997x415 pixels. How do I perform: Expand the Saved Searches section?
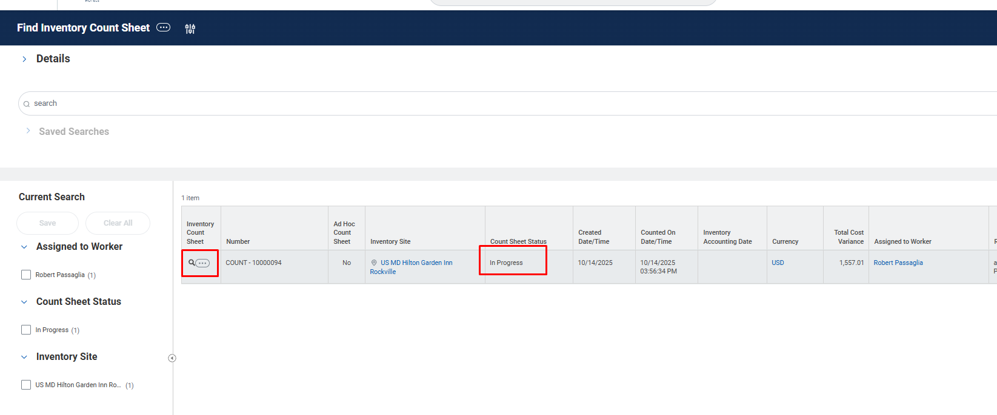coord(28,131)
